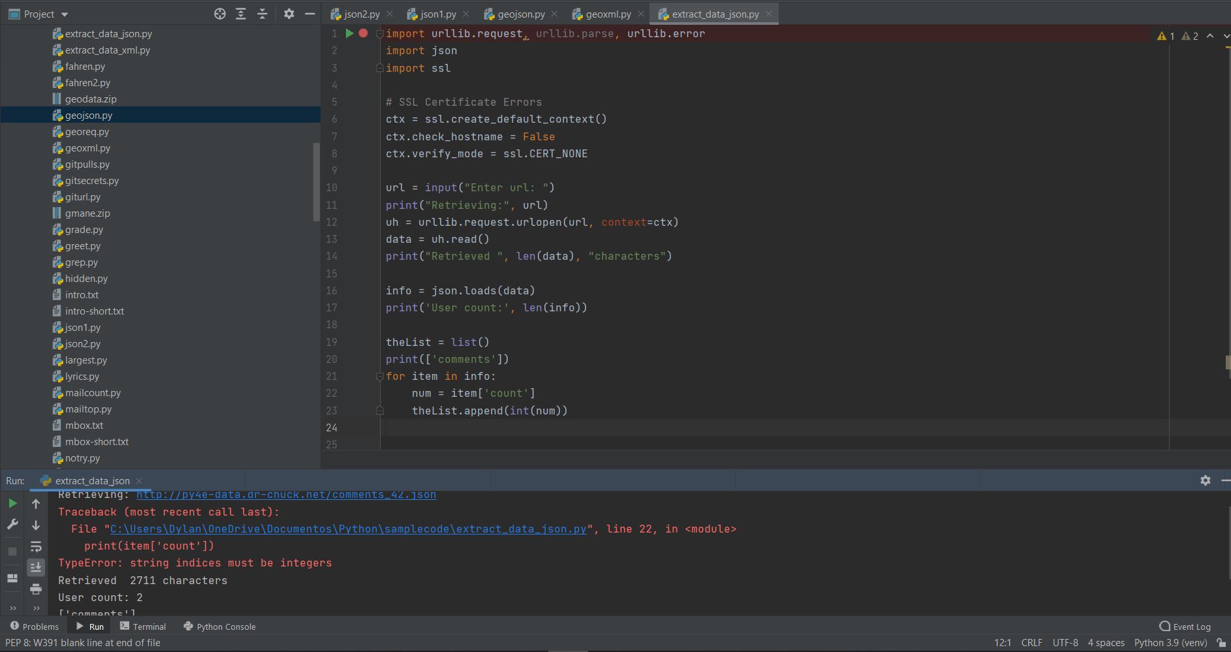1231x652 pixels.
Task: Open traceback file path link
Action: 349,529
